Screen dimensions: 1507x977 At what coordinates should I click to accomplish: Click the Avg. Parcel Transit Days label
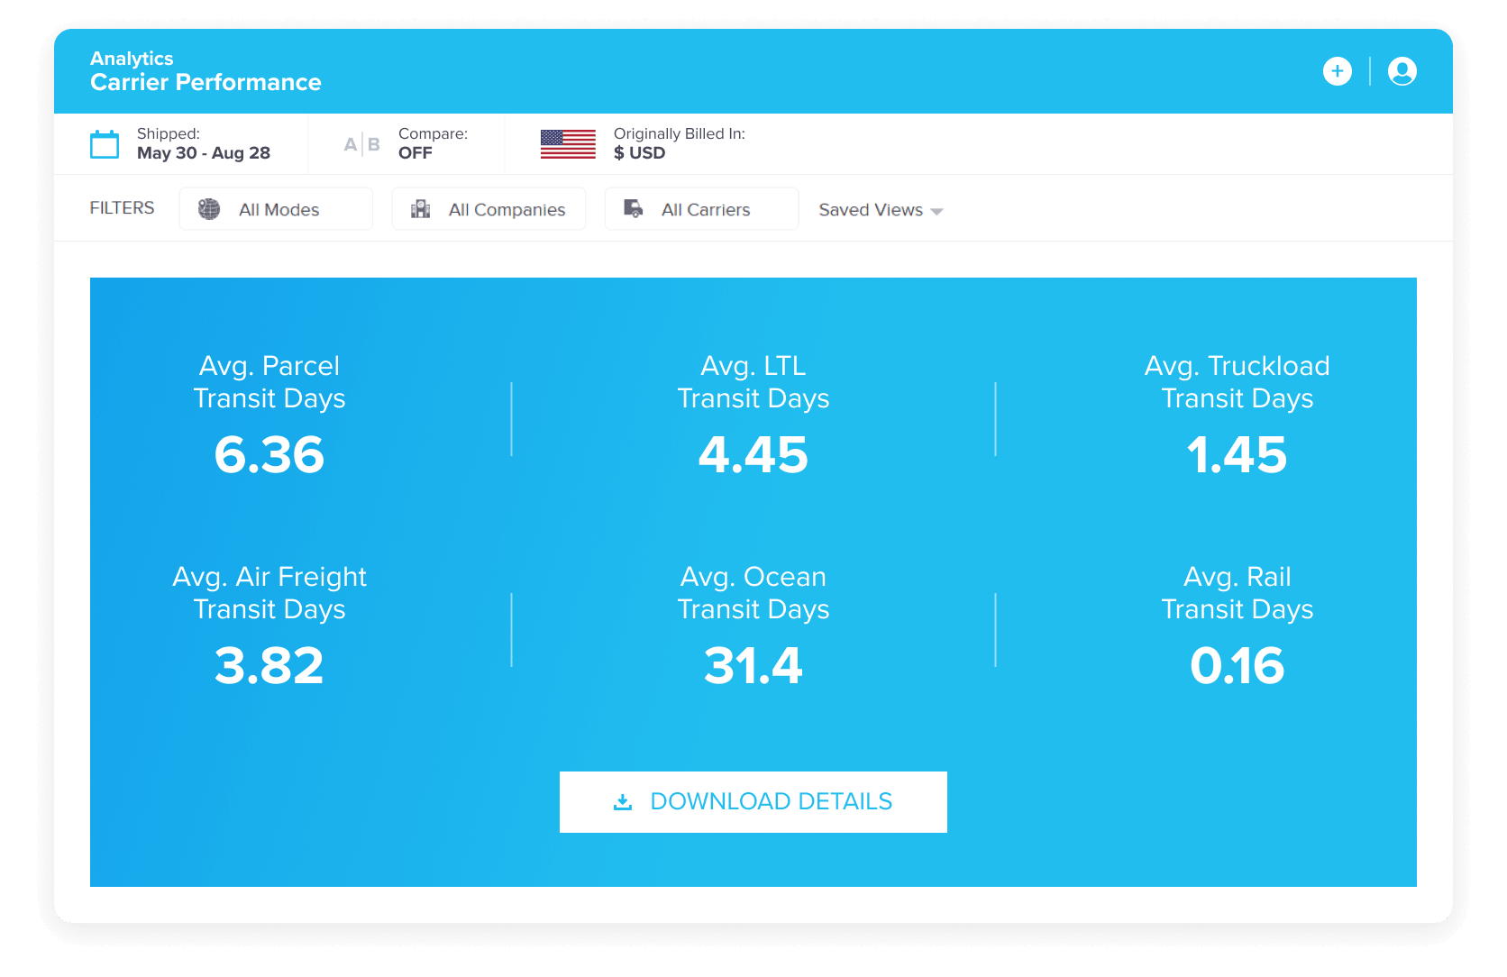click(x=269, y=382)
